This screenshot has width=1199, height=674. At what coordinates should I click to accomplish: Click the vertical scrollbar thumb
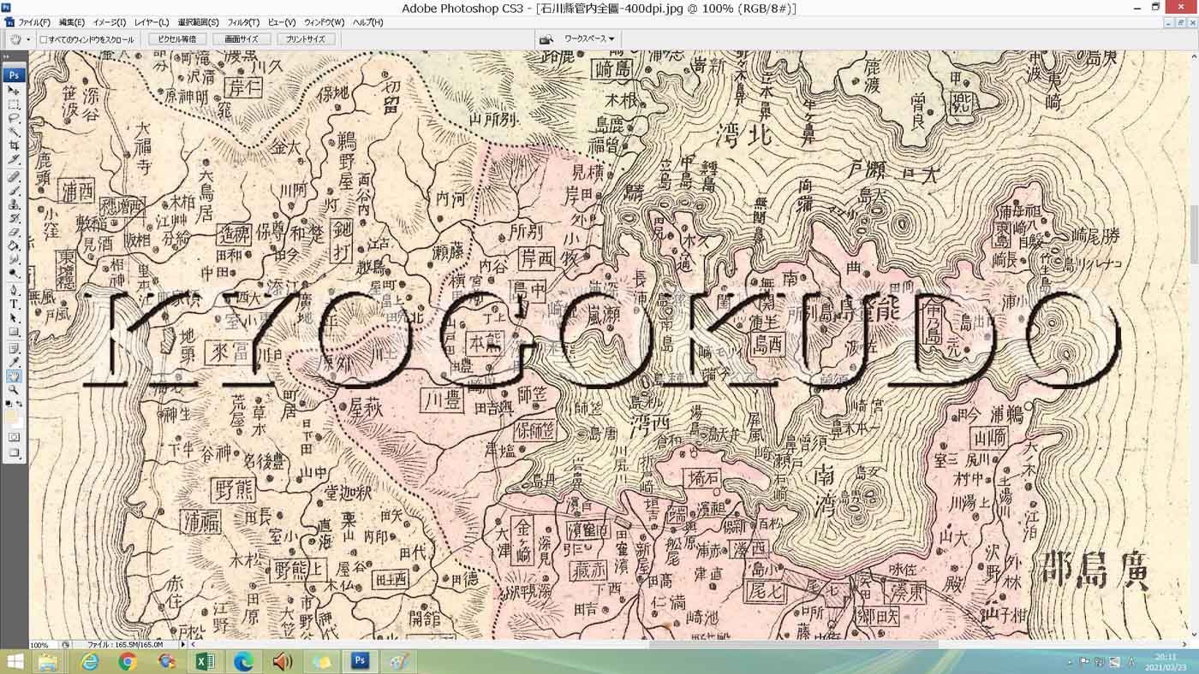[x=1193, y=235]
